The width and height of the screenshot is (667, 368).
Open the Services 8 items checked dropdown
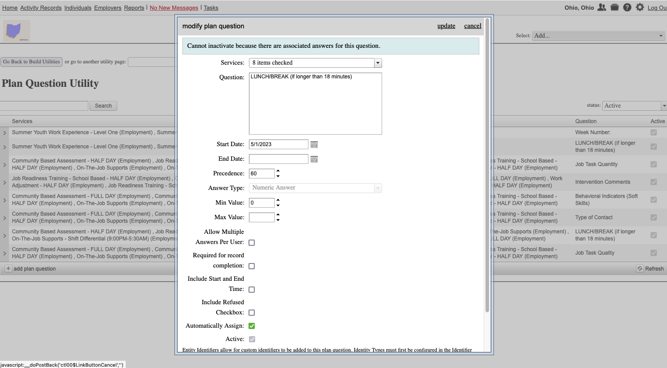315,63
